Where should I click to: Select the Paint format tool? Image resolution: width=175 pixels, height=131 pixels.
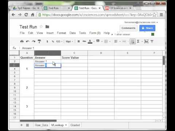[39, 41]
